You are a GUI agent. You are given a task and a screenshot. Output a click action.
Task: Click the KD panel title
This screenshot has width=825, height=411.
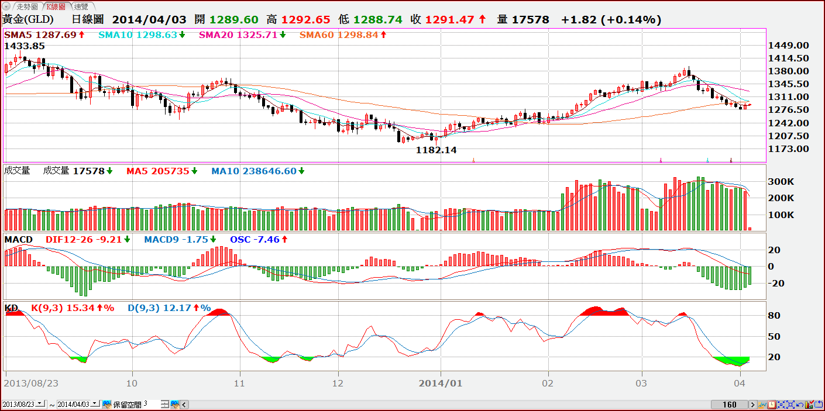click(x=11, y=308)
